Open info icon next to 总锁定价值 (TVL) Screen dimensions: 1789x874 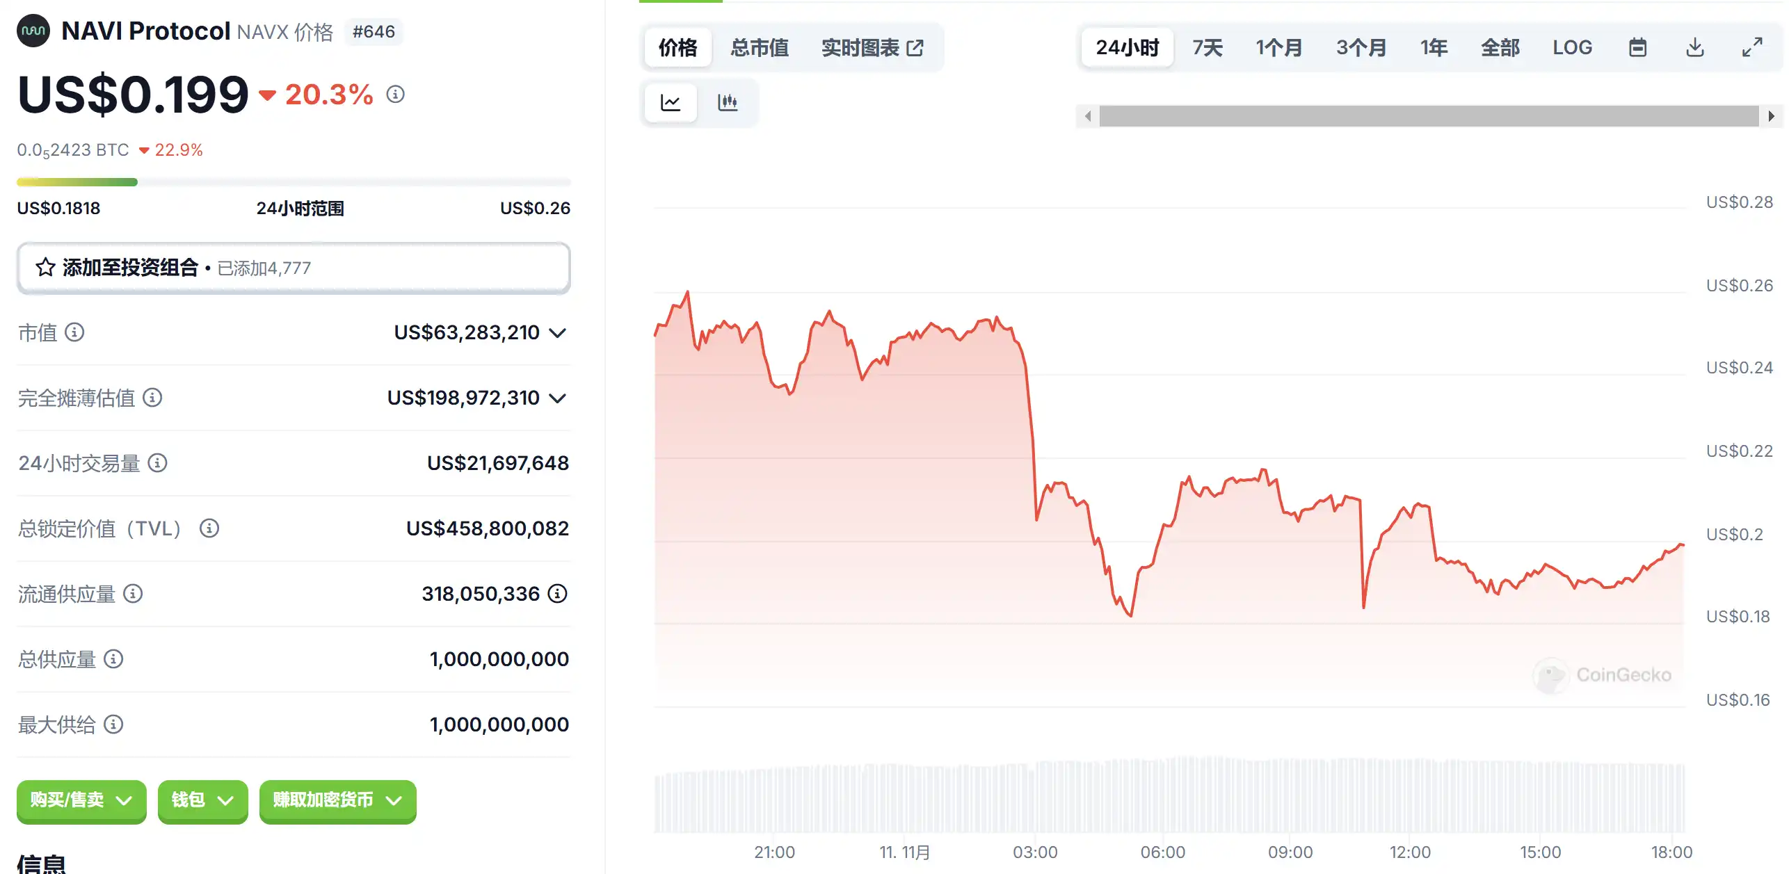pyautogui.click(x=209, y=528)
